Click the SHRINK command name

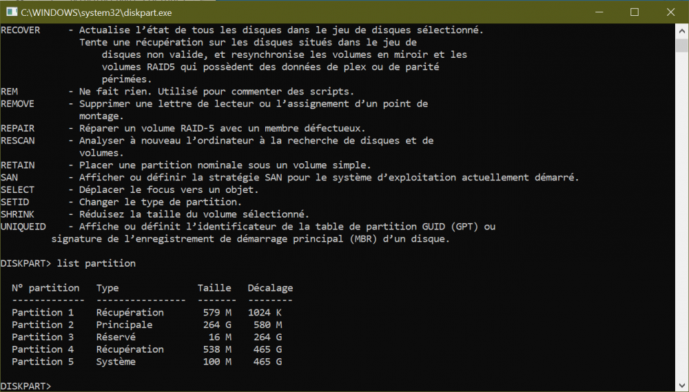tap(18, 214)
